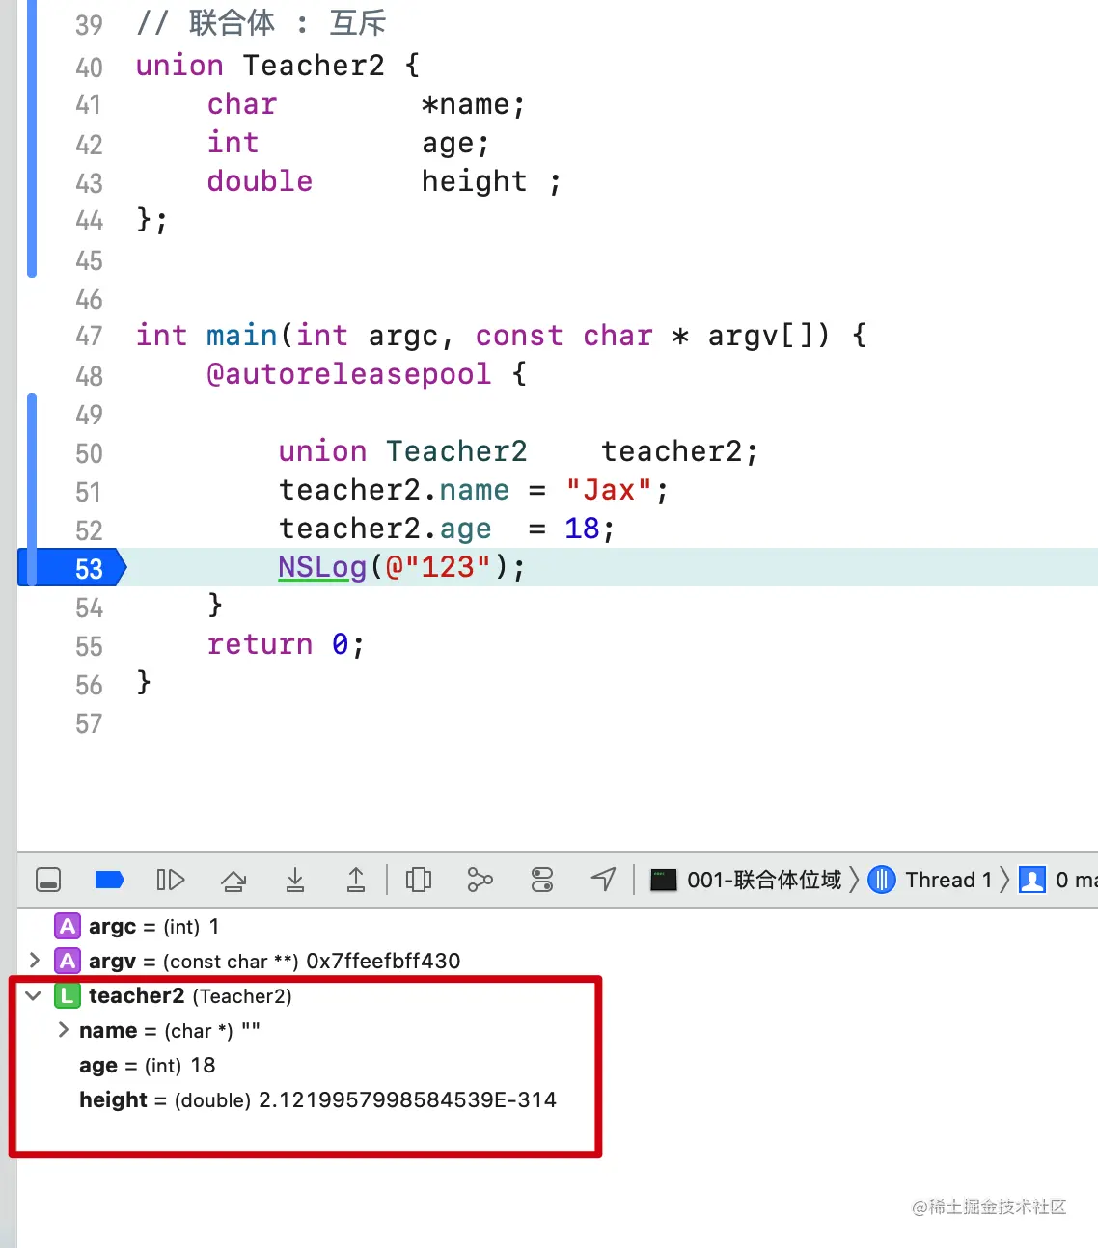Click the string literal "Jax"
Viewport: 1098px width, 1248px height.
point(610,490)
